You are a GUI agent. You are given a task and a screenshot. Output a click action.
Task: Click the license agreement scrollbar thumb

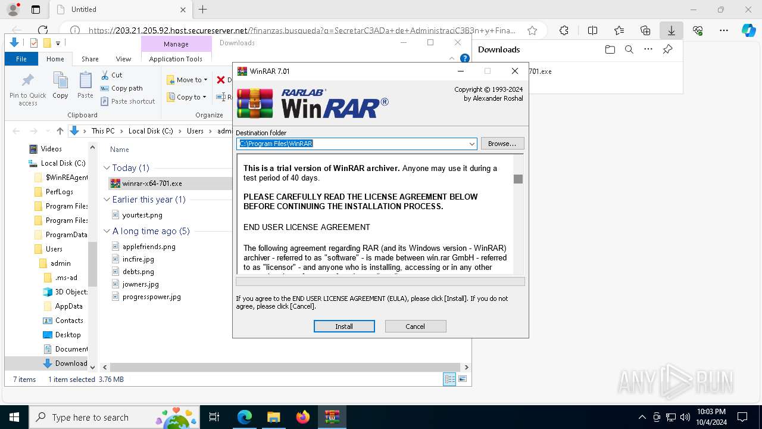pos(518,179)
